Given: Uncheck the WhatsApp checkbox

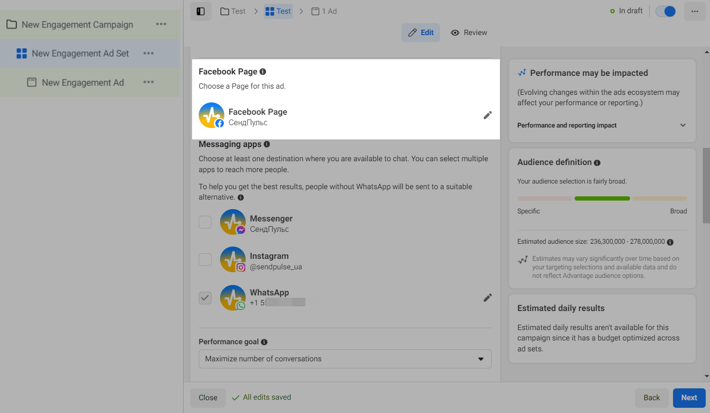Looking at the screenshot, I should pyautogui.click(x=205, y=298).
